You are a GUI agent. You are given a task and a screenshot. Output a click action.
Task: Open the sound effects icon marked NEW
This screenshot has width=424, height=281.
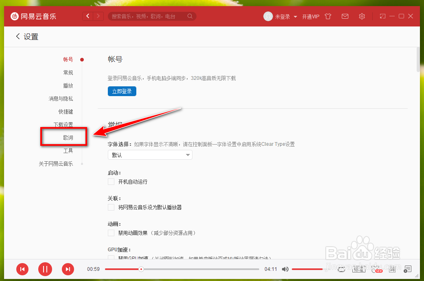click(374, 269)
